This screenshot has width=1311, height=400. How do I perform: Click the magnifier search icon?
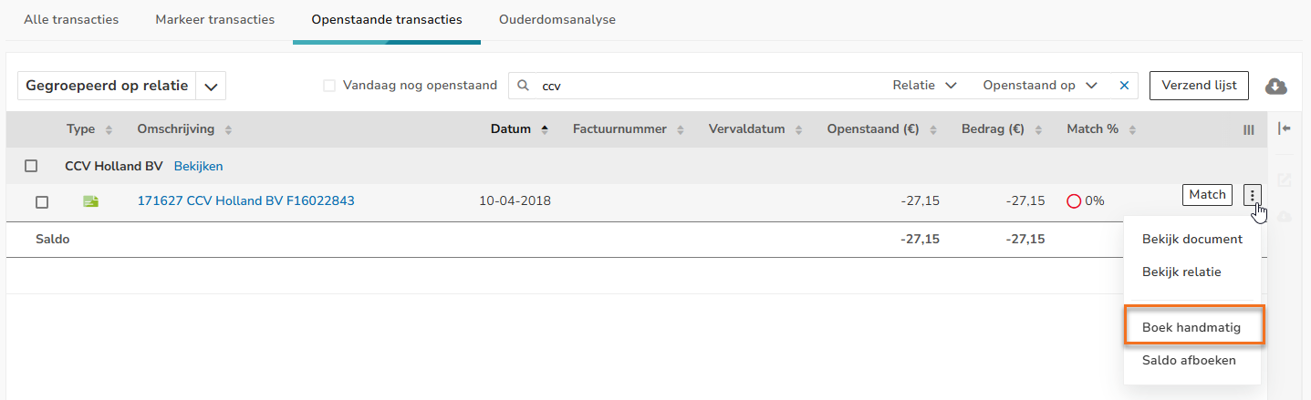point(524,86)
